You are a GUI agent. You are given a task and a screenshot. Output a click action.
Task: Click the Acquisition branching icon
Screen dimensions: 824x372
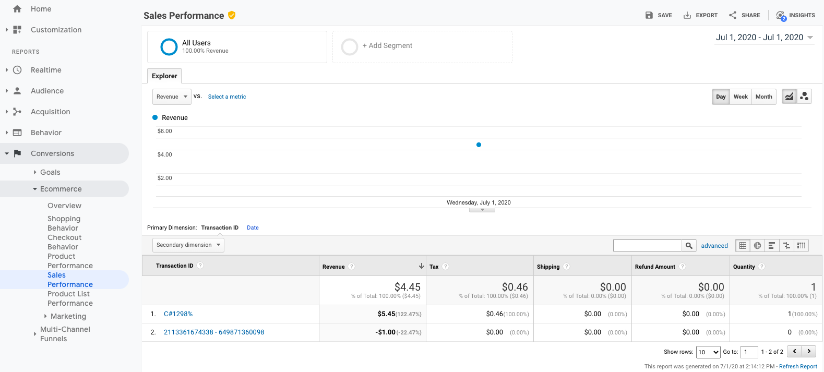17,112
